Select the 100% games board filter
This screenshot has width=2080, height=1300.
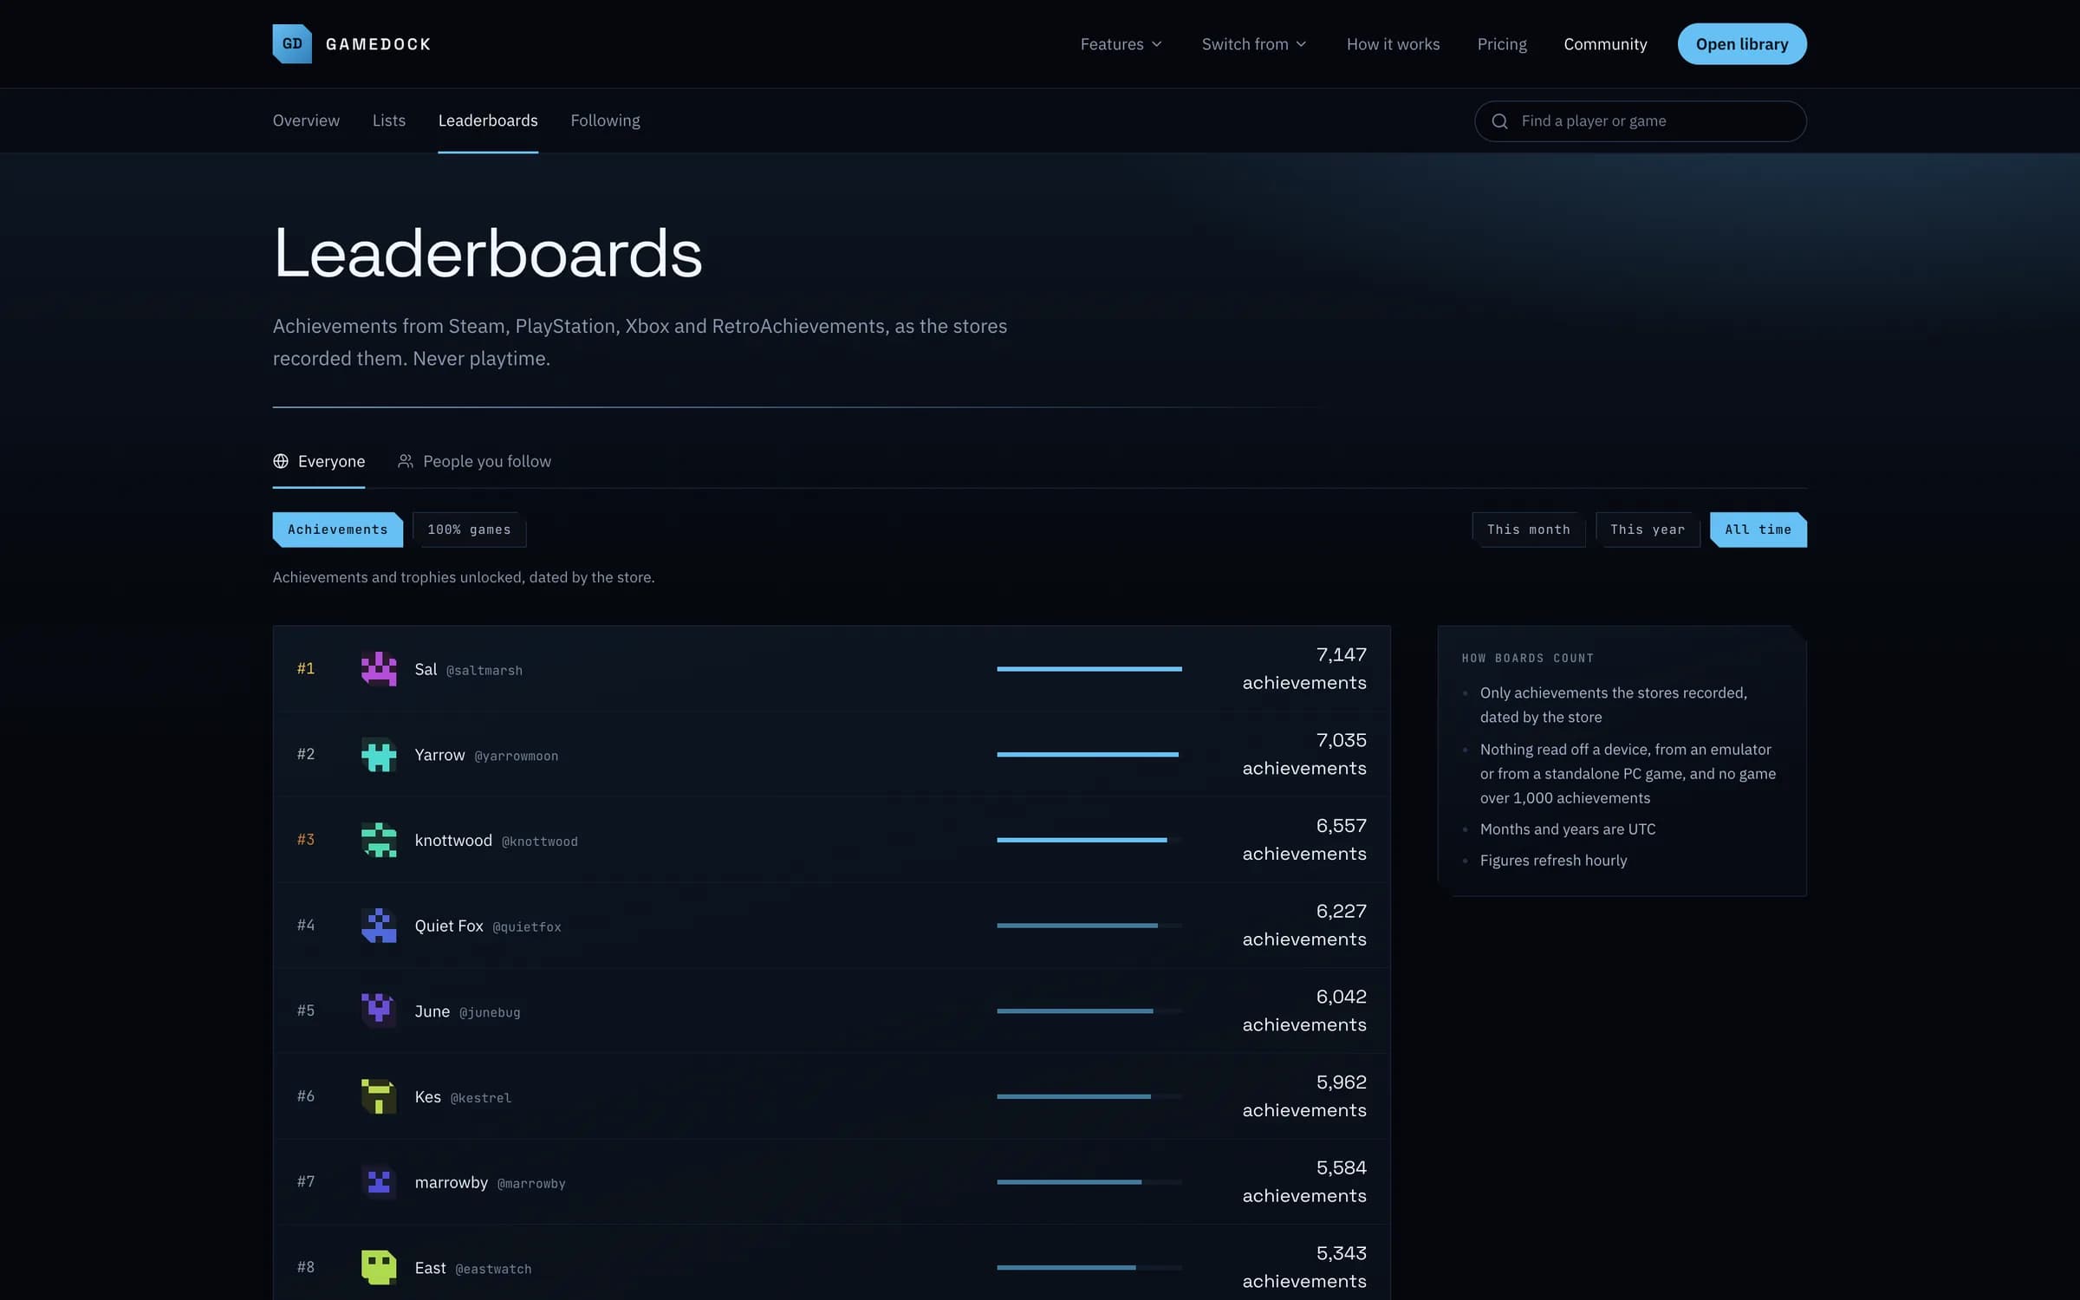click(x=469, y=530)
